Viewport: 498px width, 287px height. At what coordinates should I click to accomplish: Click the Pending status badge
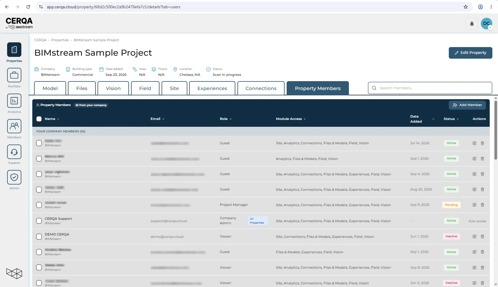click(x=451, y=205)
